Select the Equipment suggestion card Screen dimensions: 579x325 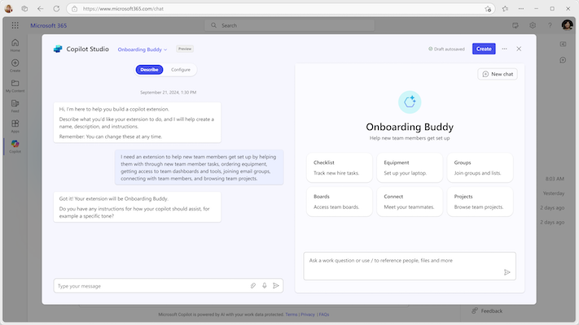[410, 167]
